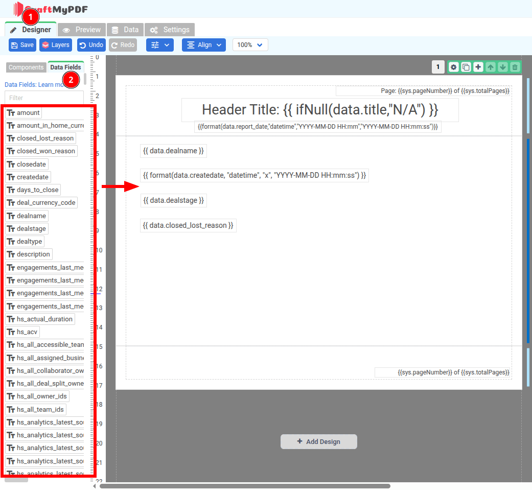Viewport: 532px width, 493px height.
Task: Select closed_won_reason data field
Action: tap(41, 151)
